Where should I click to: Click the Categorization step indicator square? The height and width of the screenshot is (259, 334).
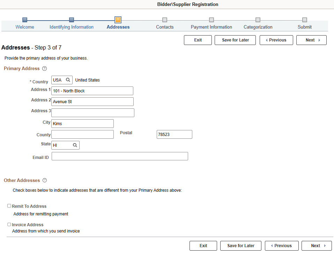(x=258, y=20)
